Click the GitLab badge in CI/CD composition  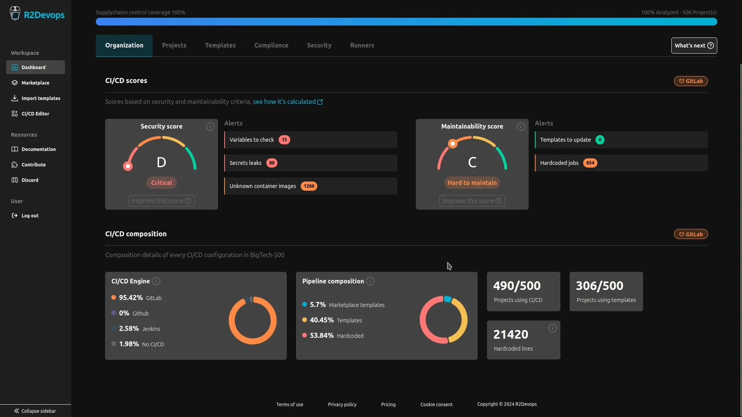[691, 234]
